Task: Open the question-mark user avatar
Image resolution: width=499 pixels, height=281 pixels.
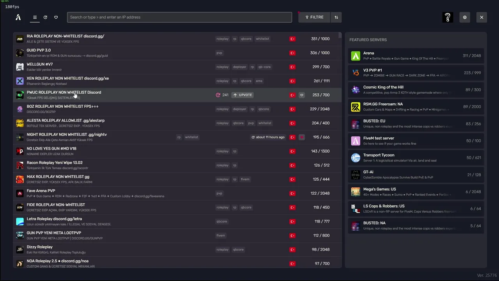Action: tap(448, 17)
